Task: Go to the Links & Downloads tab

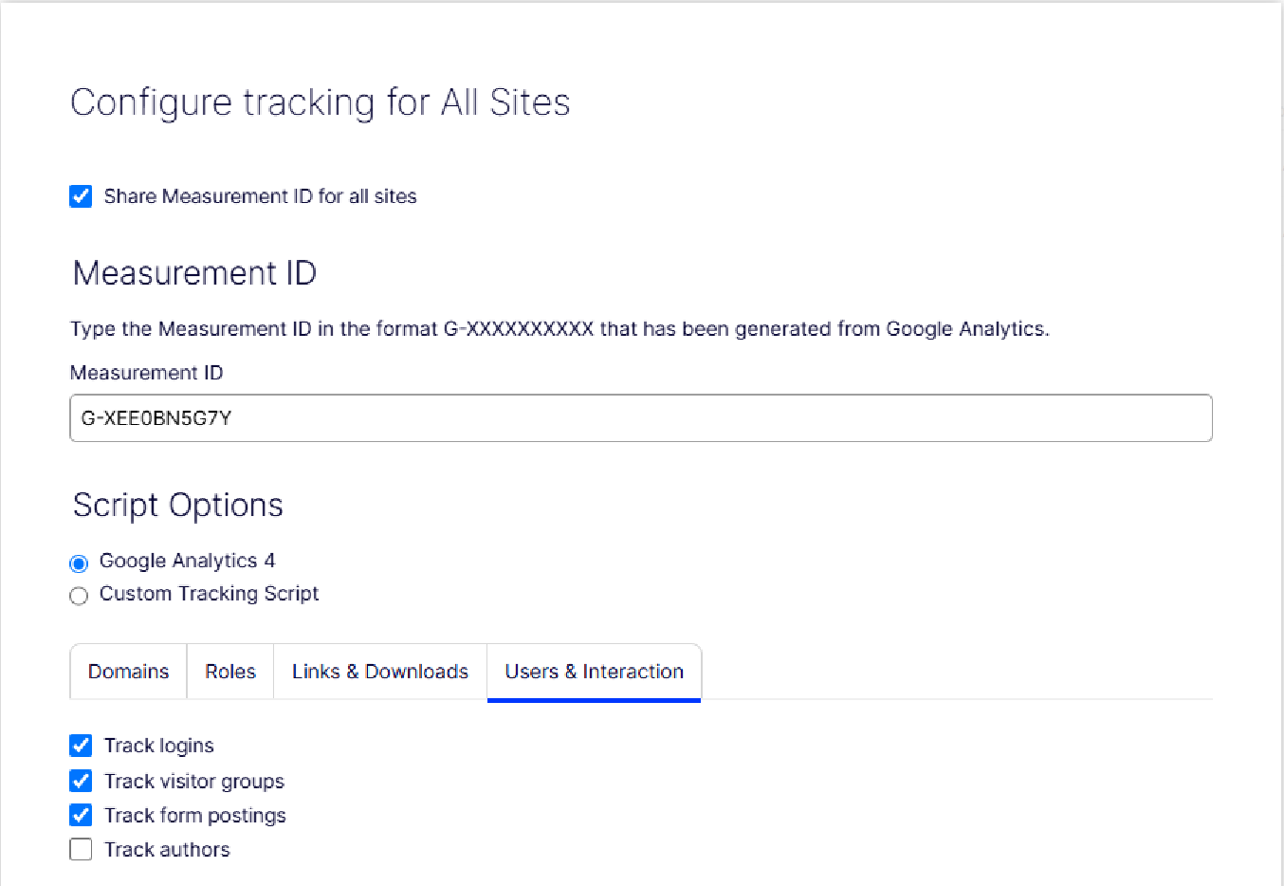Action: [380, 672]
